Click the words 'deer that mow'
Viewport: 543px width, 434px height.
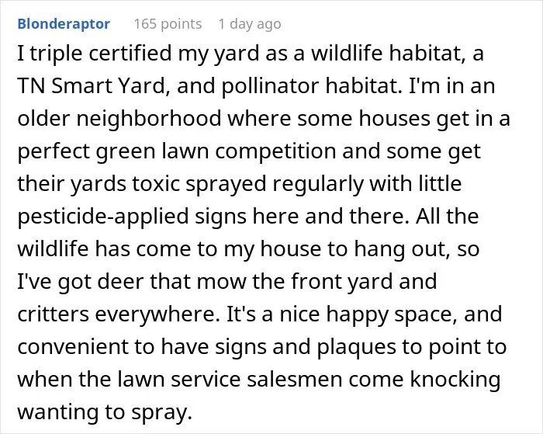(171, 281)
